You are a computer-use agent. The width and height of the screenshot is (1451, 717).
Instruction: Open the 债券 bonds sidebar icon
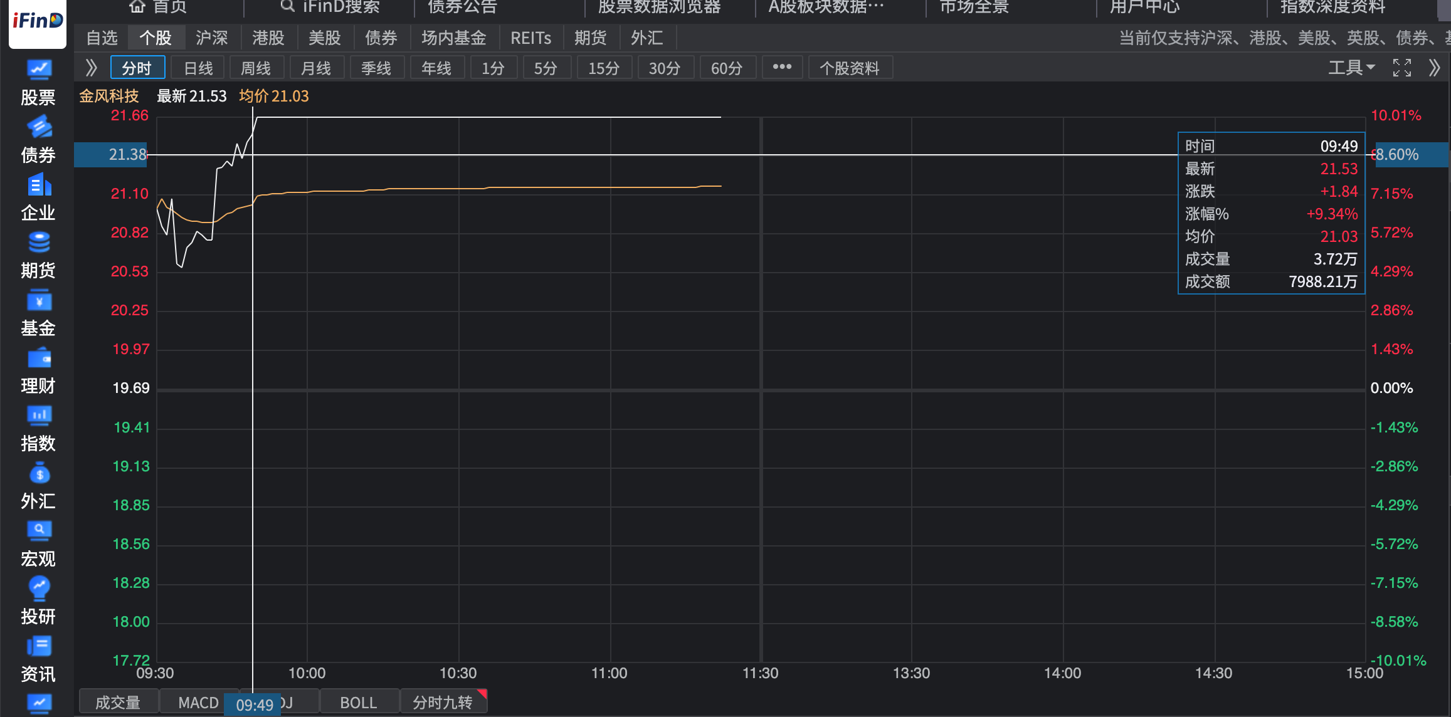pos(38,127)
